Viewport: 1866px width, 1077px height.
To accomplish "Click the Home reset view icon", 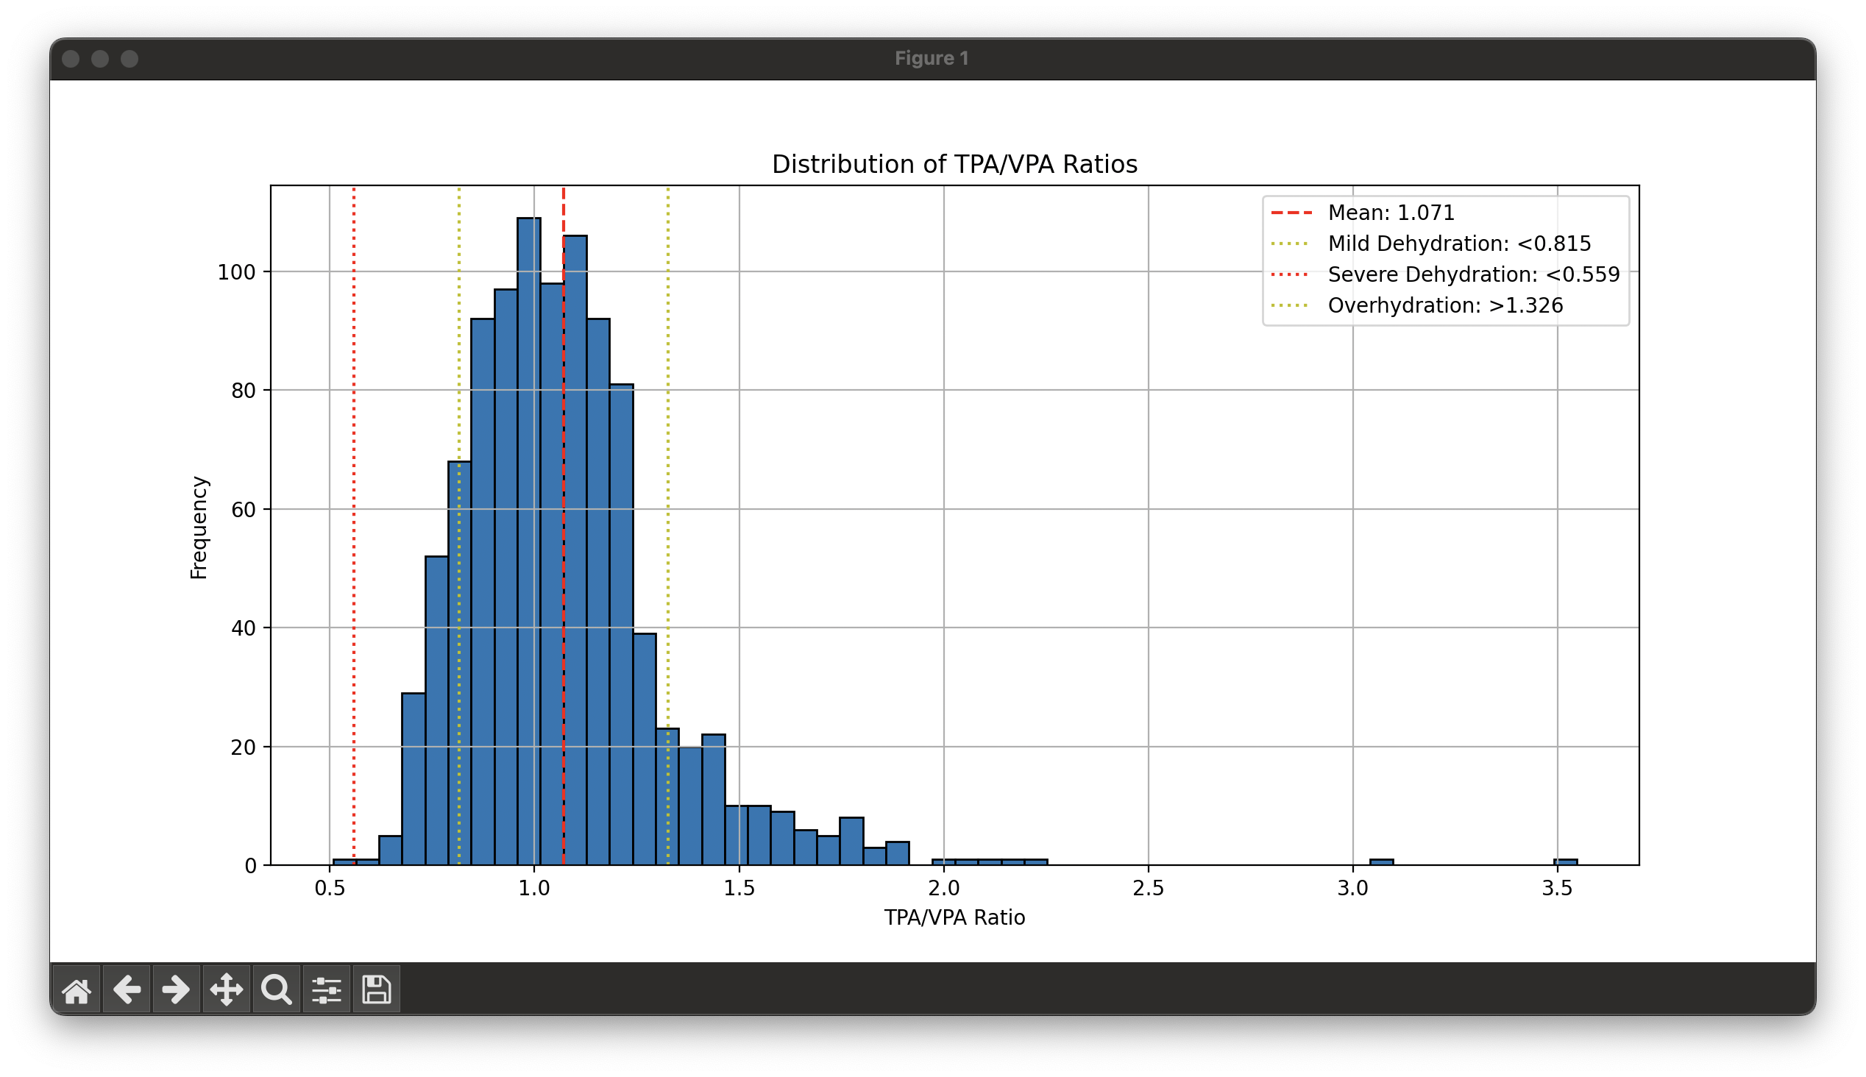I will click(x=77, y=989).
